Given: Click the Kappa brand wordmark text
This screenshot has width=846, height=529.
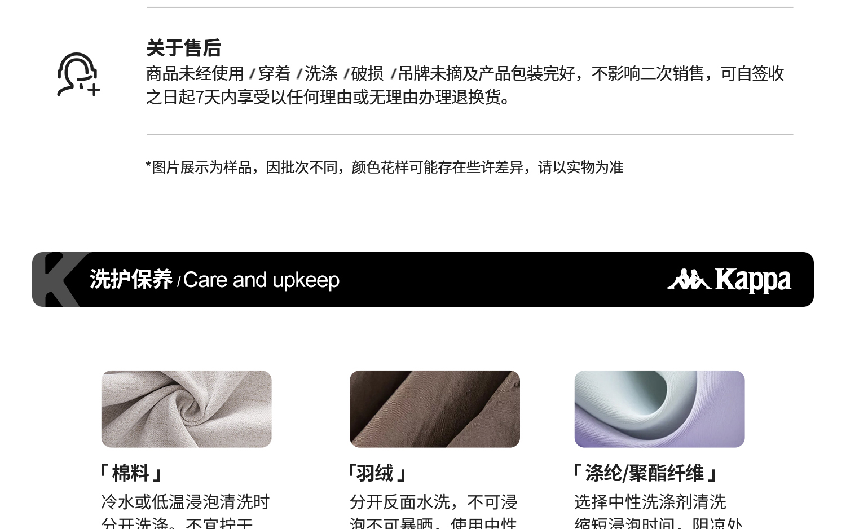Looking at the screenshot, I should 753,280.
